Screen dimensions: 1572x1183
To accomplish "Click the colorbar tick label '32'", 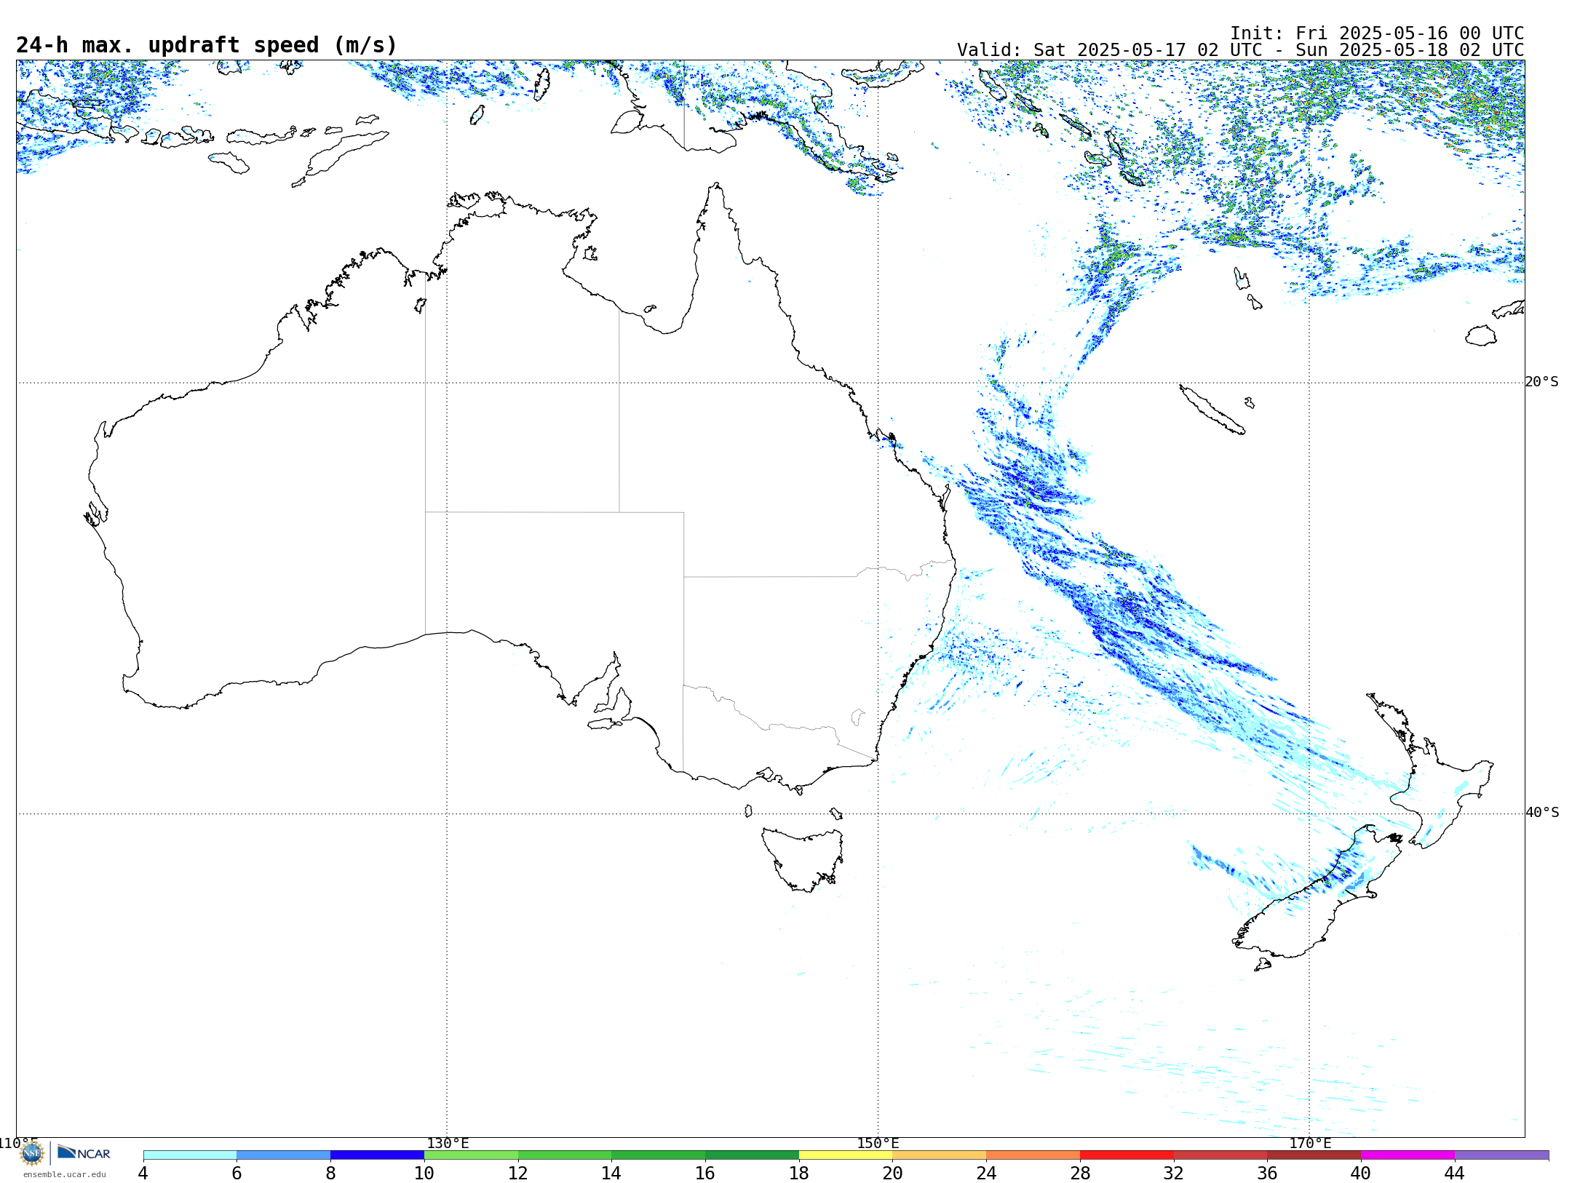I will pyautogui.click(x=1174, y=1174).
